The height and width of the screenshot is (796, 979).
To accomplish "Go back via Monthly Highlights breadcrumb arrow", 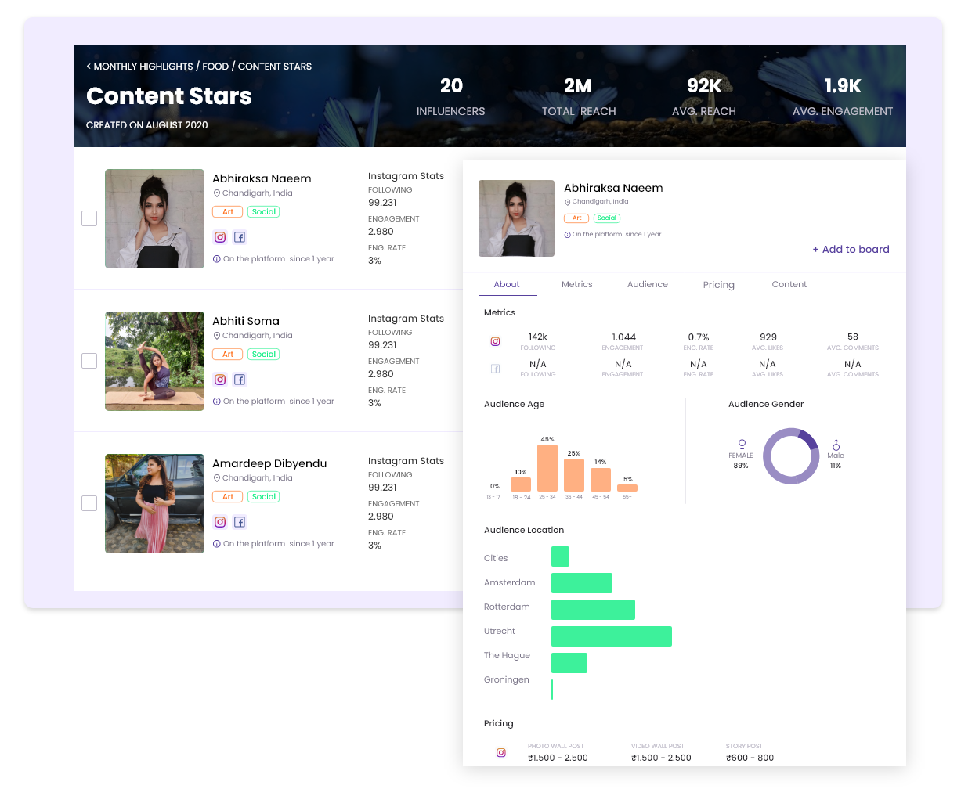I will [x=89, y=67].
